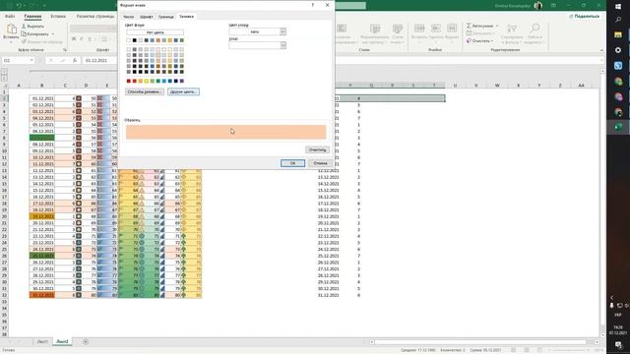Viewport: 630px width, 354px height.
Task: Open the Буфер обмена dialog launcher
Action: point(65,50)
